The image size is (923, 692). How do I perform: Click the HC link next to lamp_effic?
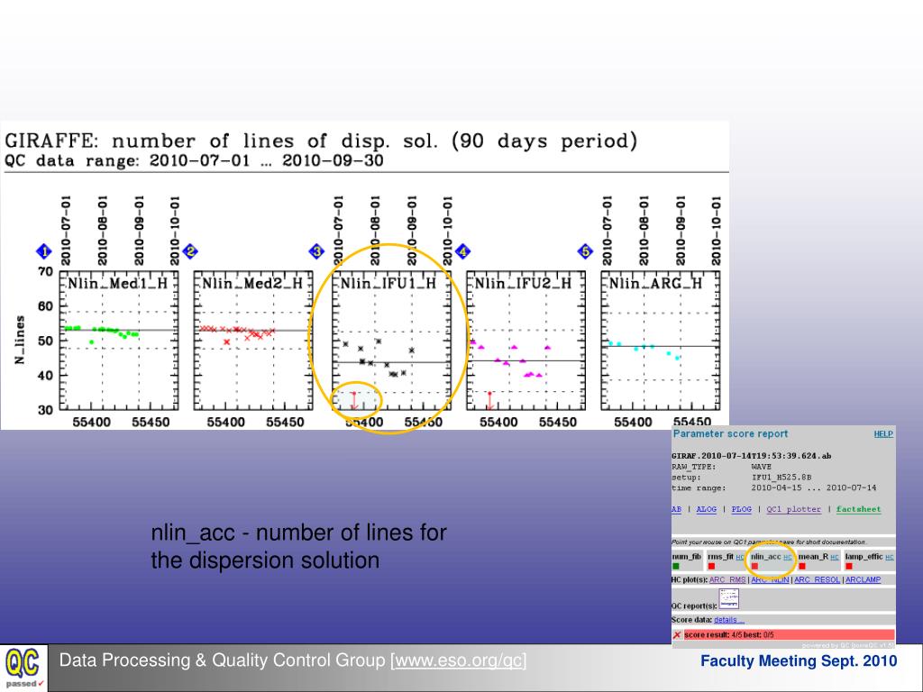click(890, 557)
